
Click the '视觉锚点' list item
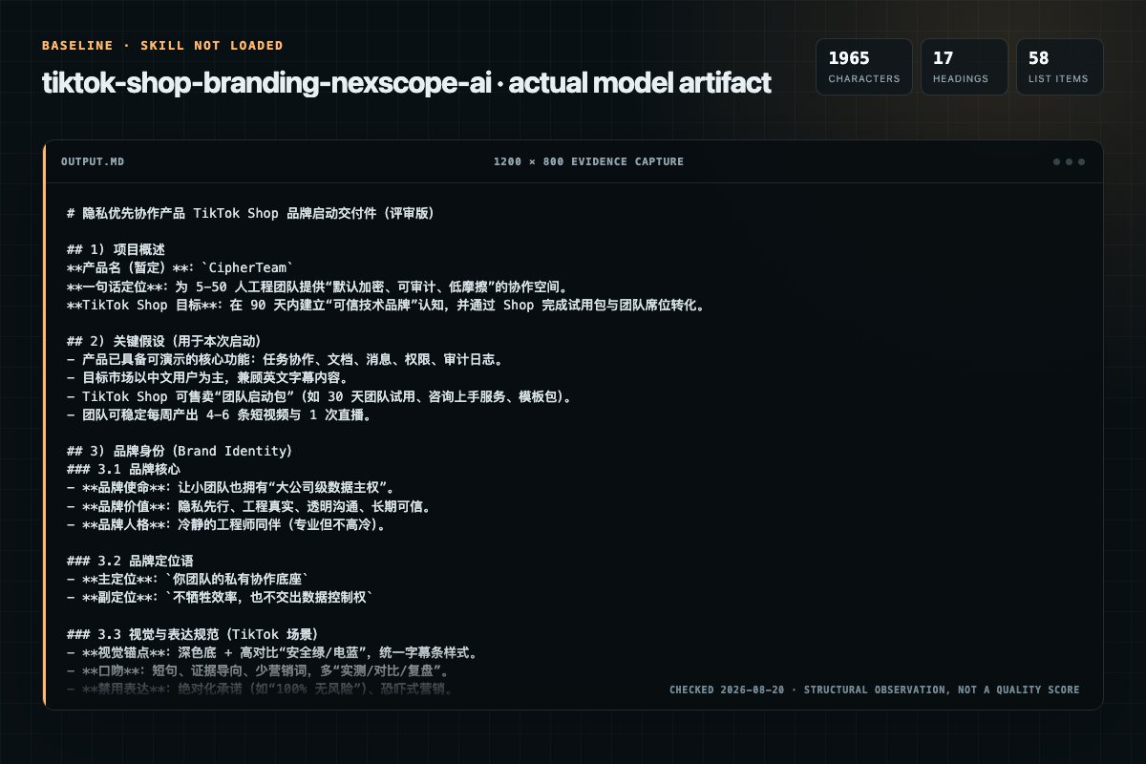pos(272,652)
